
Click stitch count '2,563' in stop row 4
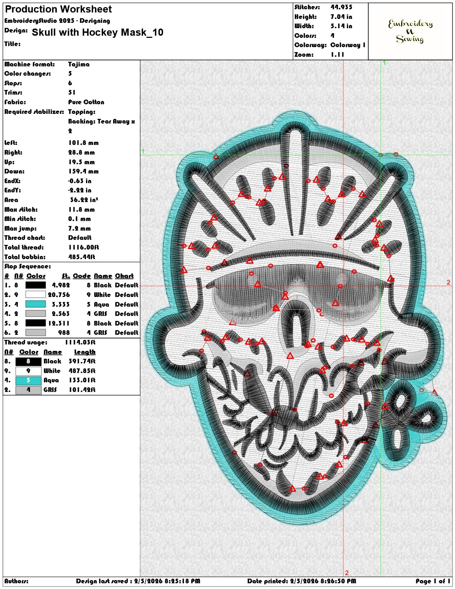[x=61, y=314]
